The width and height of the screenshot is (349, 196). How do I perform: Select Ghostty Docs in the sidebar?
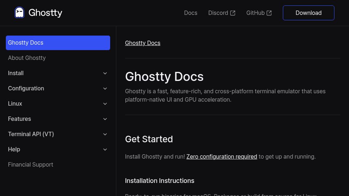click(x=58, y=43)
